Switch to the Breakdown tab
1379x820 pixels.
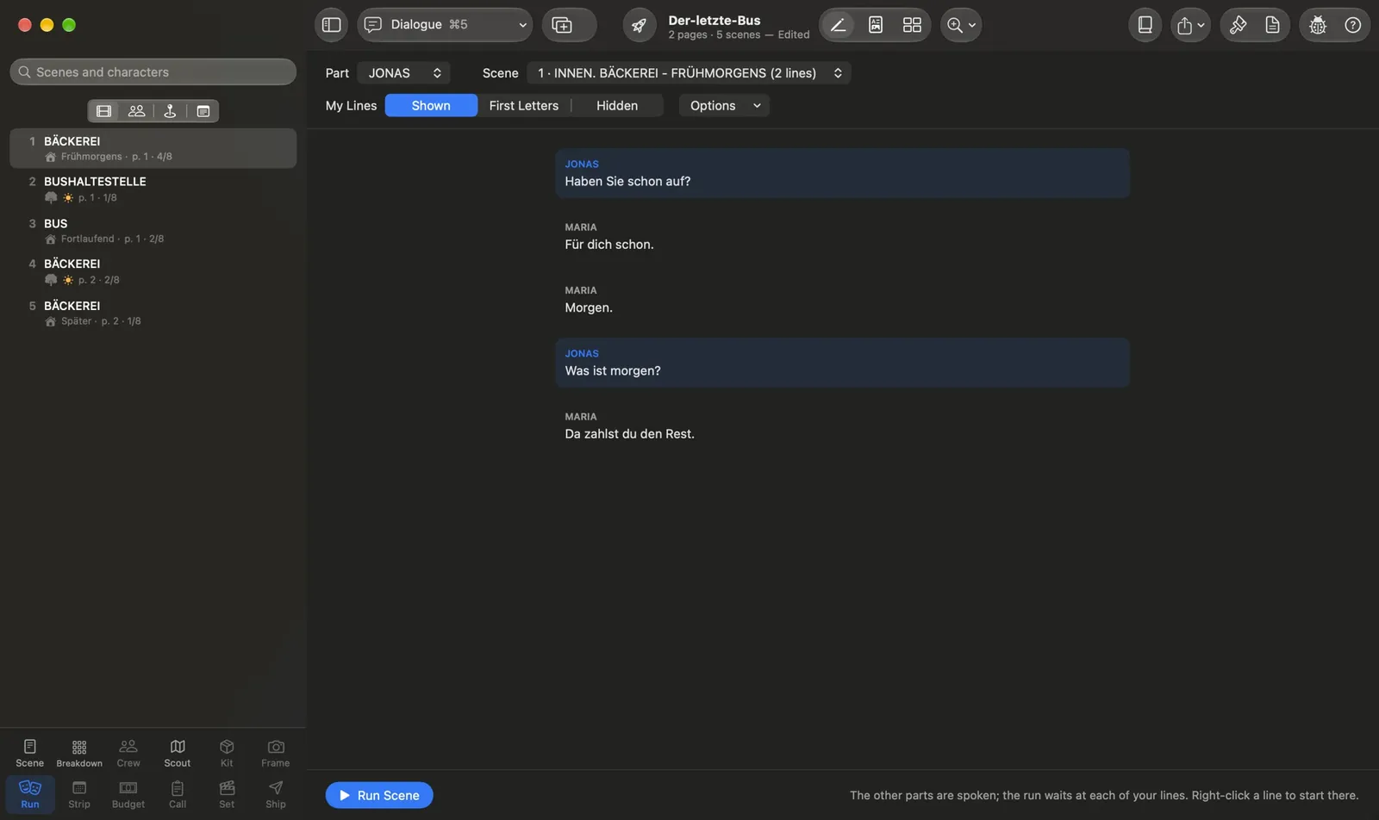click(79, 753)
